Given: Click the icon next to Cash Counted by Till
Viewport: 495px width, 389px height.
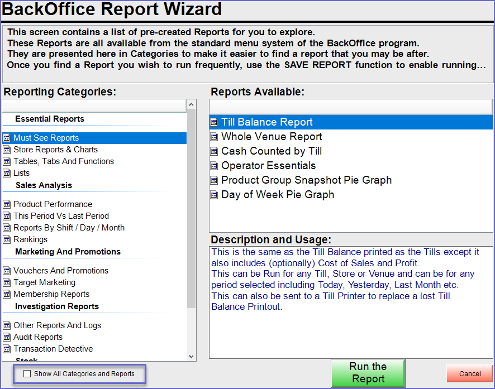Looking at the screenshot, I should pyautogui.click(x=214, y=151).
